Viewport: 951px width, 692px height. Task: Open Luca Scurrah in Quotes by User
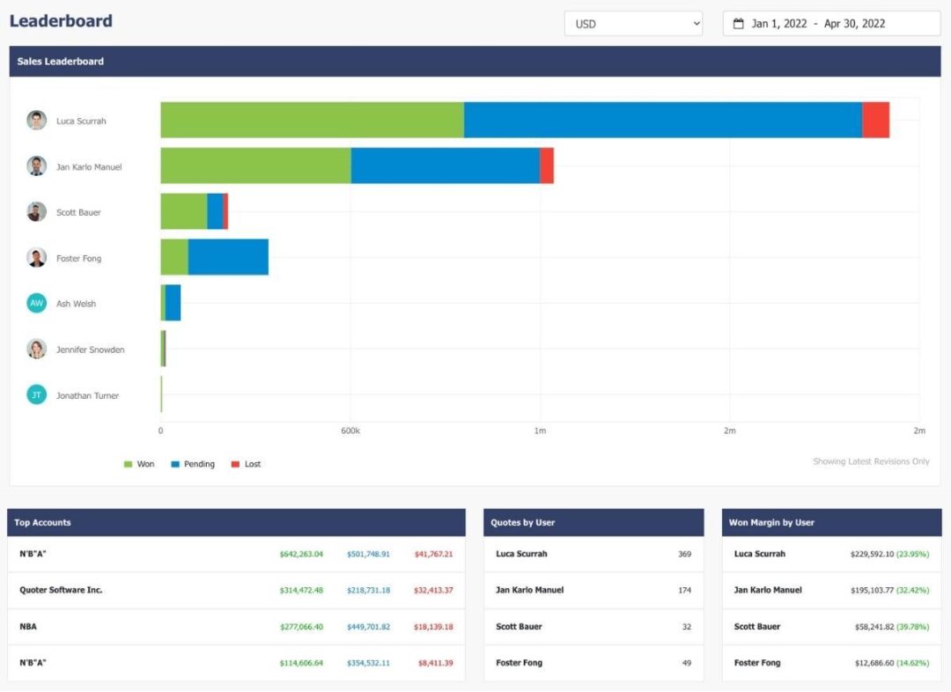click(521, 554)
